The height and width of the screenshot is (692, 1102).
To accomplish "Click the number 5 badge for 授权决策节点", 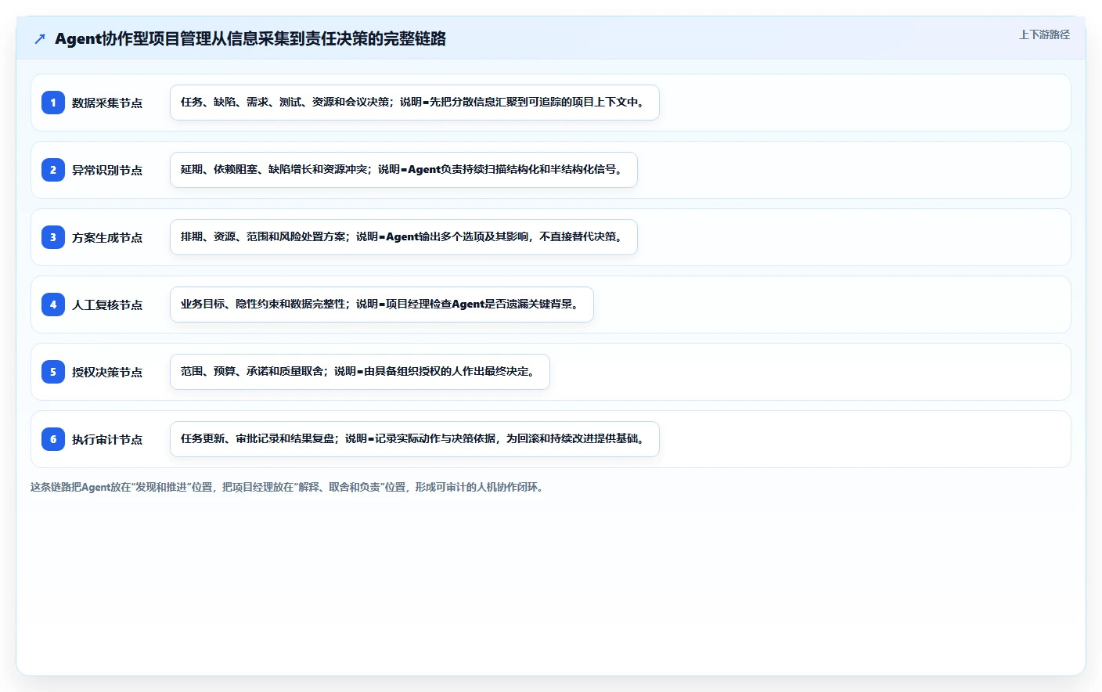I will [x=53, y=372].
